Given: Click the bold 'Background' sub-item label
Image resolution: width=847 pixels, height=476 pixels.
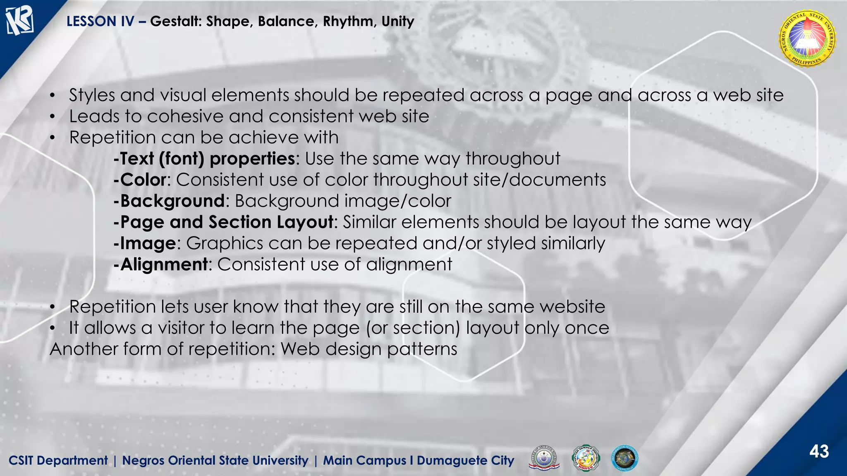Looking at the screenshot, I should click(x=172, y=201).
